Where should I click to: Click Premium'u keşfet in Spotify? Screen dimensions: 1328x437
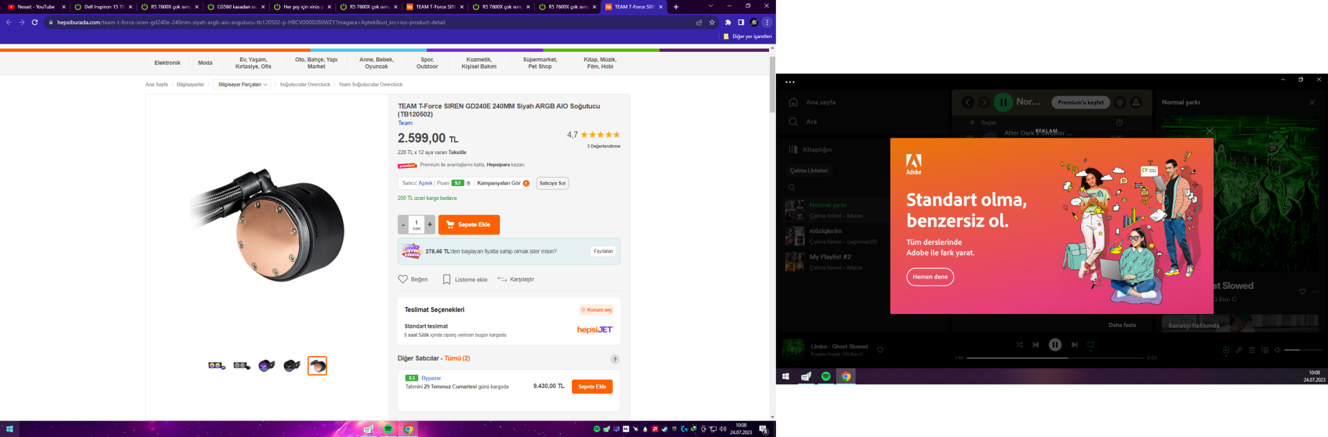[x=1080, y=102]
